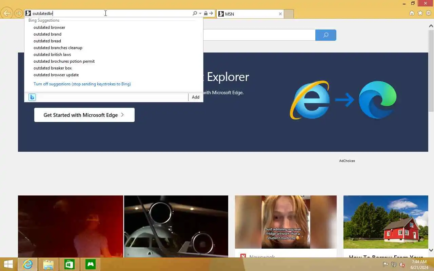434x271 pixels.
Task: Open the fridge artwork video thumbnail
Action: coord(286,222)
